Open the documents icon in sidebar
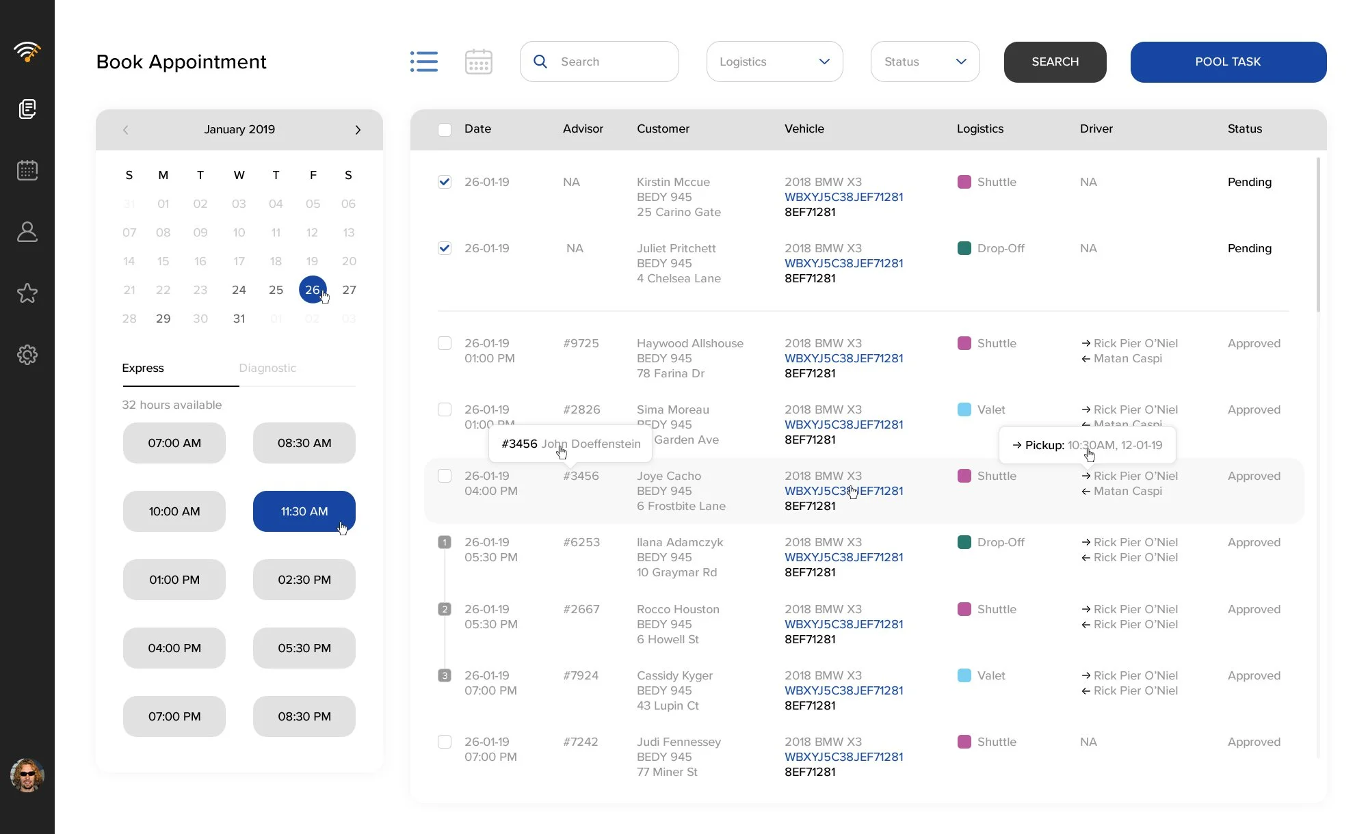The width and height of the screenshot is (1368, 834). tap(27, 109)
